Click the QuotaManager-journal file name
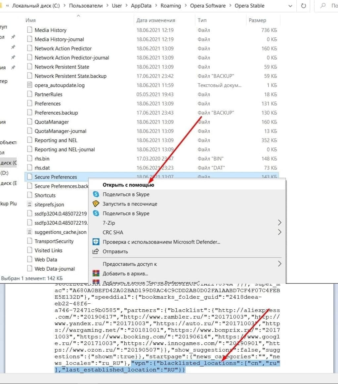Viewport: 338px width, 384px height. 61,131
